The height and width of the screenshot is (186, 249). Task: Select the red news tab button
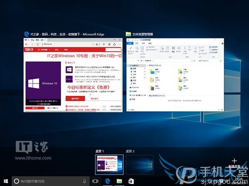point(75,98)
